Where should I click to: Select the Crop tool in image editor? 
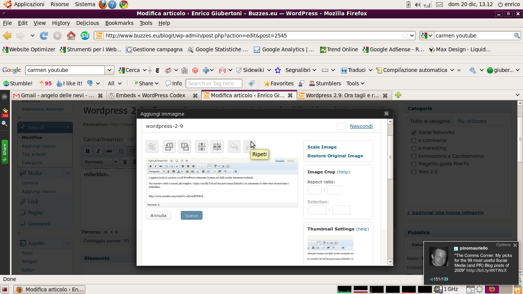152,147
